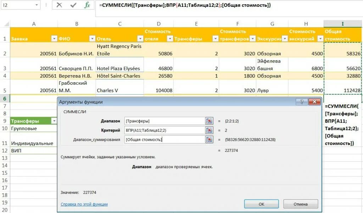The height and width of the screenshot is (213, 363).
Task: Click the Hotel Plaza Elysées cell
Action: [120, 65]
